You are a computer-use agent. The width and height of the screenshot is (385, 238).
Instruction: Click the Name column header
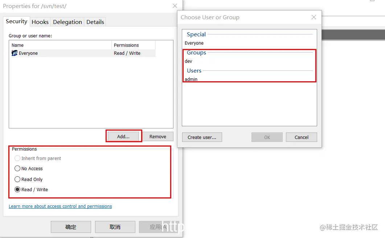tap(60, 45)
